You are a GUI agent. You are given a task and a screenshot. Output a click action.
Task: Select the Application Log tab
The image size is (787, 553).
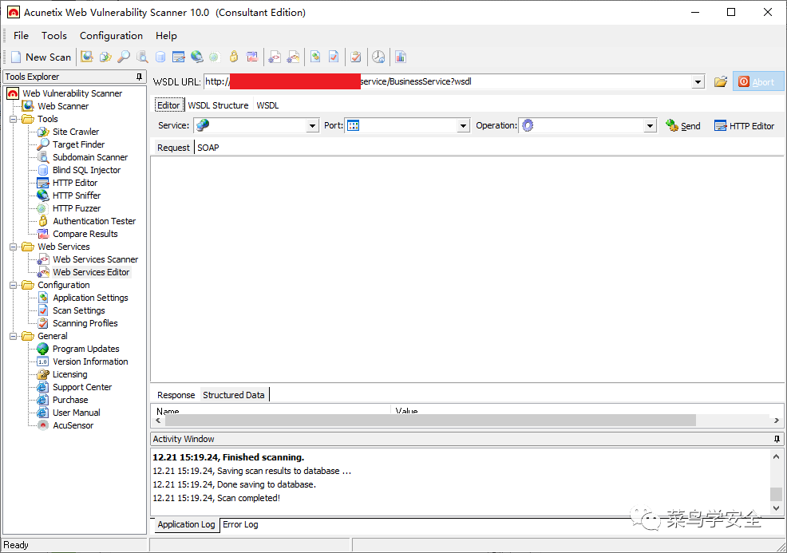point(186,524)
